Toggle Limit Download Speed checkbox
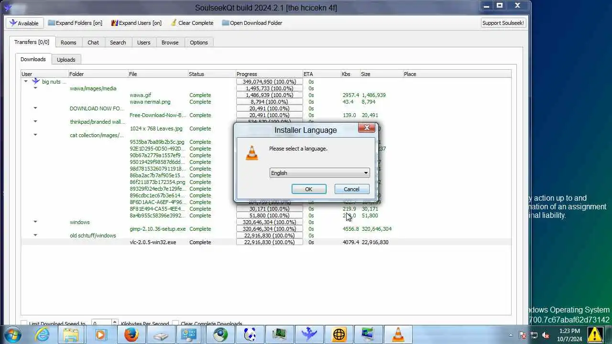Image resolution: width=612 pixels, height=344 pixels. point(24,323)
